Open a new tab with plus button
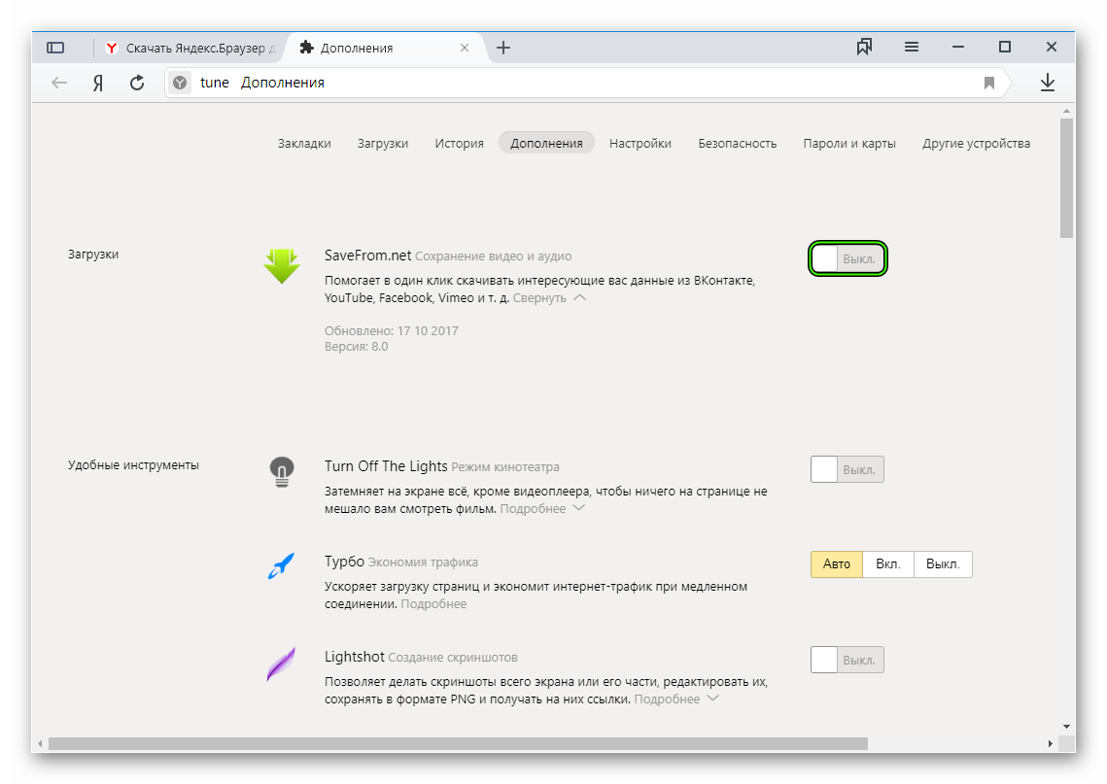 [x=502, y=48]
